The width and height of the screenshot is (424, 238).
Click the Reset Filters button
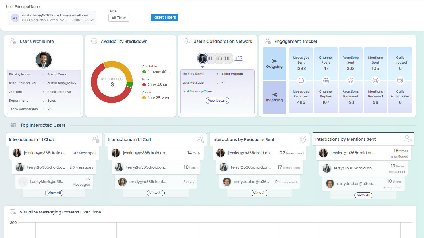tap(165, 17)
